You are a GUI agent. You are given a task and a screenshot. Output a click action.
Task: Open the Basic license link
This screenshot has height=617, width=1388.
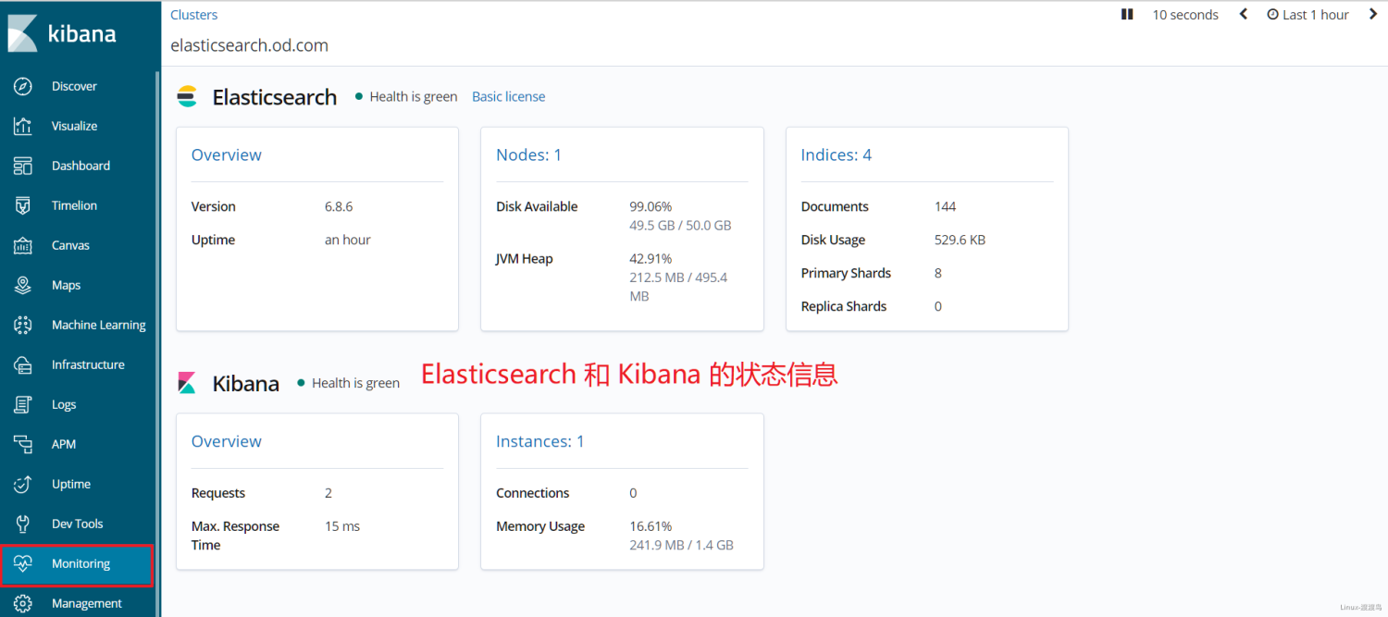(508, 96)
